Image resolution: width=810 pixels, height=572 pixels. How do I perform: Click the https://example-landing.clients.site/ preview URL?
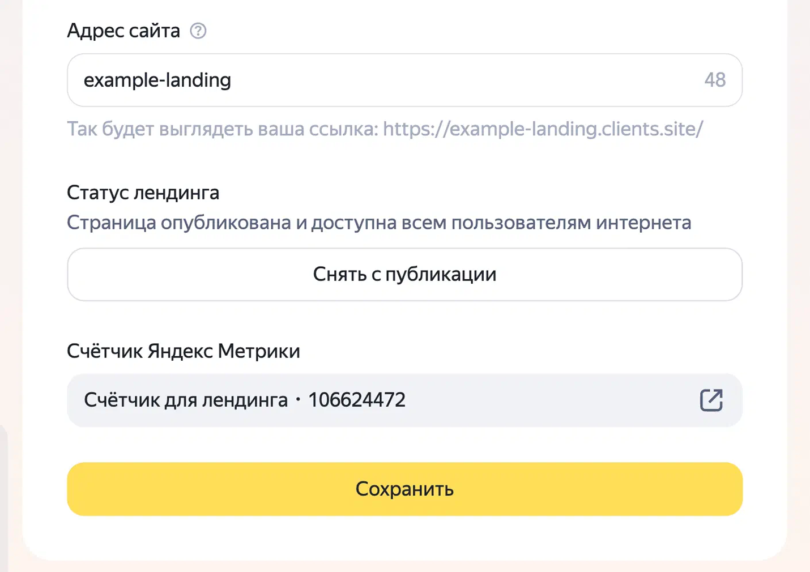tap(543, 129)
